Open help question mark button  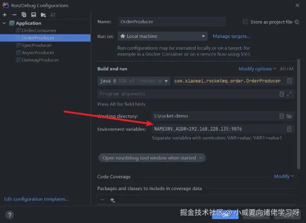[9, 215]
